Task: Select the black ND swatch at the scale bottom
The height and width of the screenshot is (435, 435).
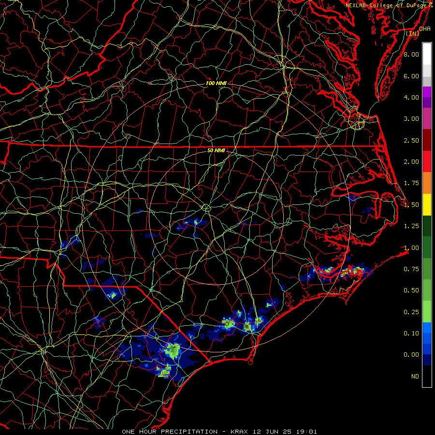Action: [427, 376]
